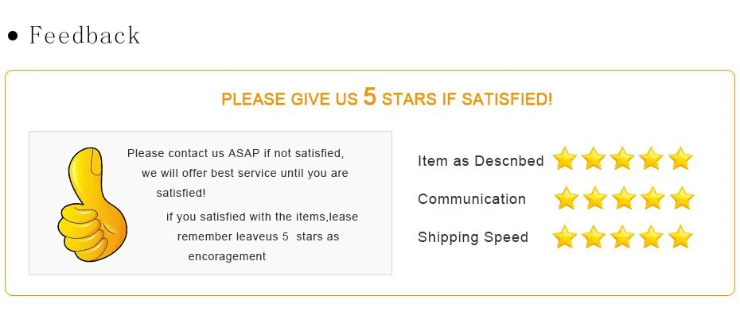Image resolution: width=740 pixels, height=311 pixels.
Task: Select fifth star for Item as Described
Action: point(680,158)
